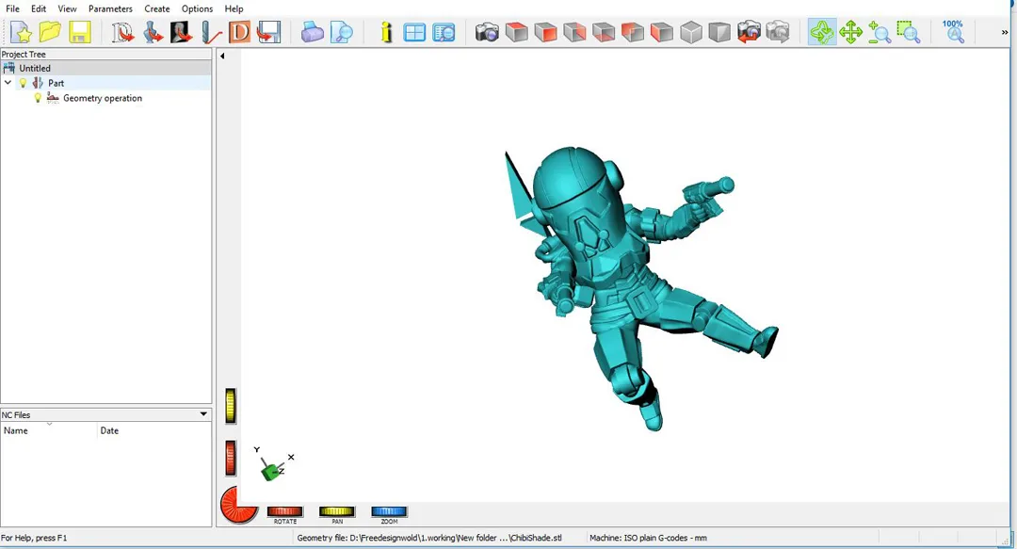Collapse the Part tree node
This screenshot has height=549, width=1017.
tap(8, 83)
